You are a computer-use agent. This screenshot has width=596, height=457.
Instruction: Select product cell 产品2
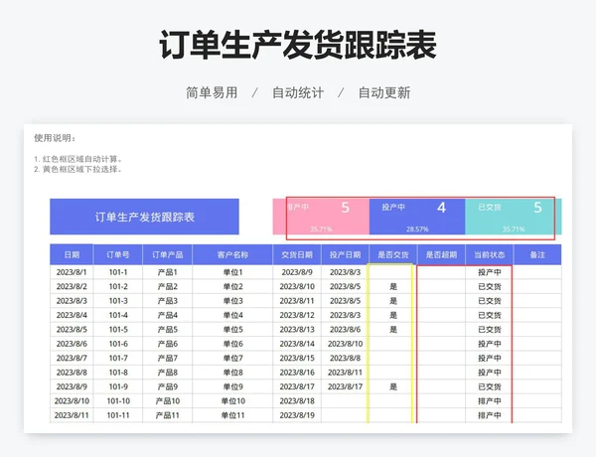point(167,287)
